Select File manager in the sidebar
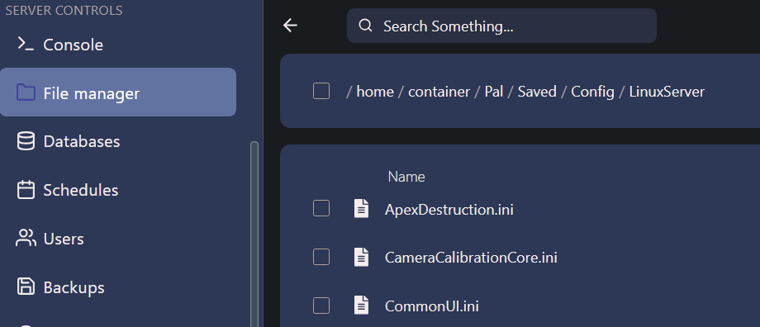 (x=118, y=92)
